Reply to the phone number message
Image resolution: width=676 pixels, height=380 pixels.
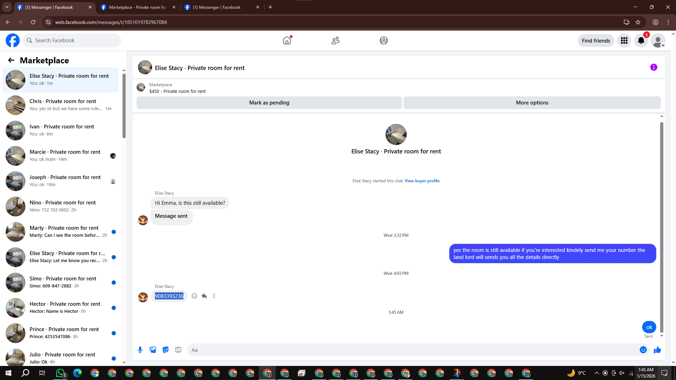pos(204,296)
